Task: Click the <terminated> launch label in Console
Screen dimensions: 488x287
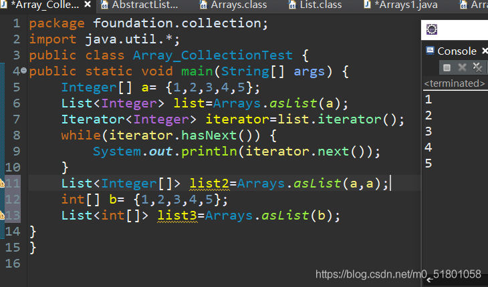Action: pos(455,83)
